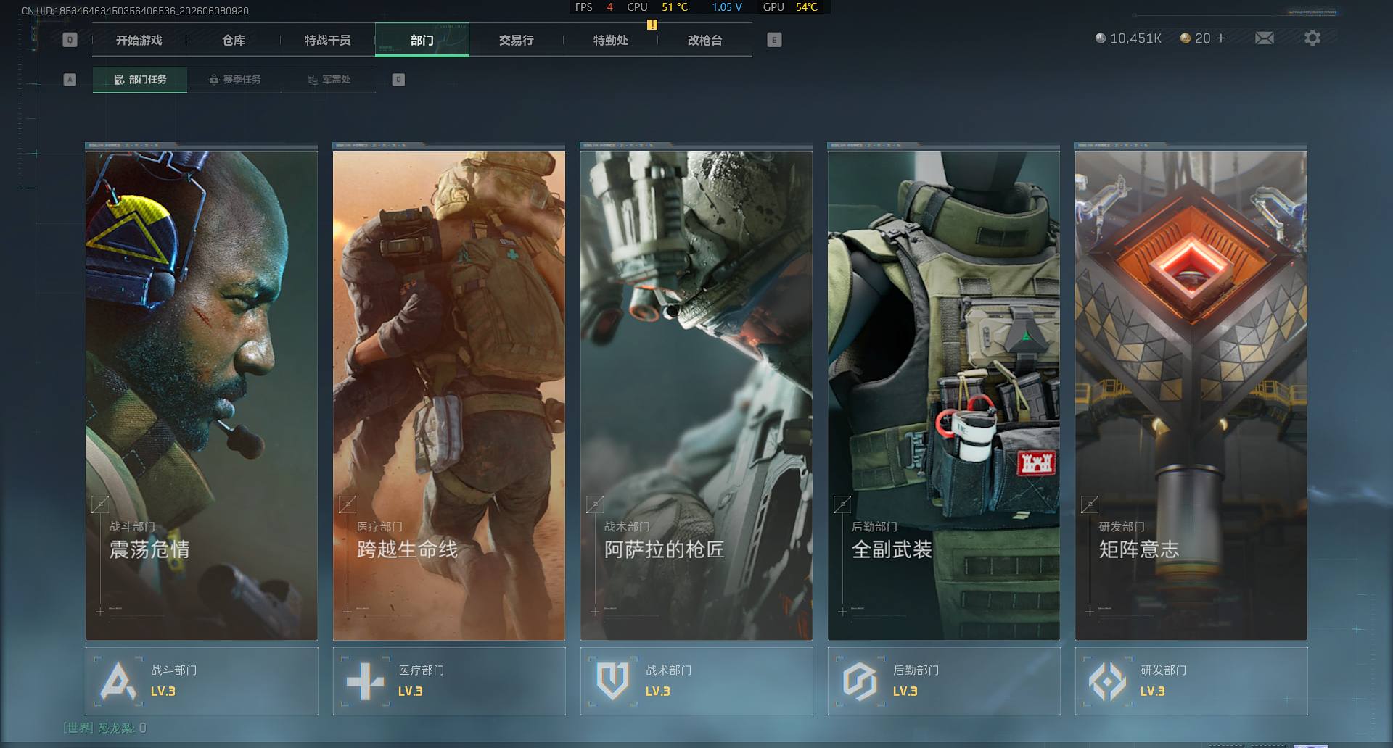The height and width of the screenshot is (748, 1393).
Task: Click the 医疗部门 LV.3 panel
Action: [x=449, y=681]
